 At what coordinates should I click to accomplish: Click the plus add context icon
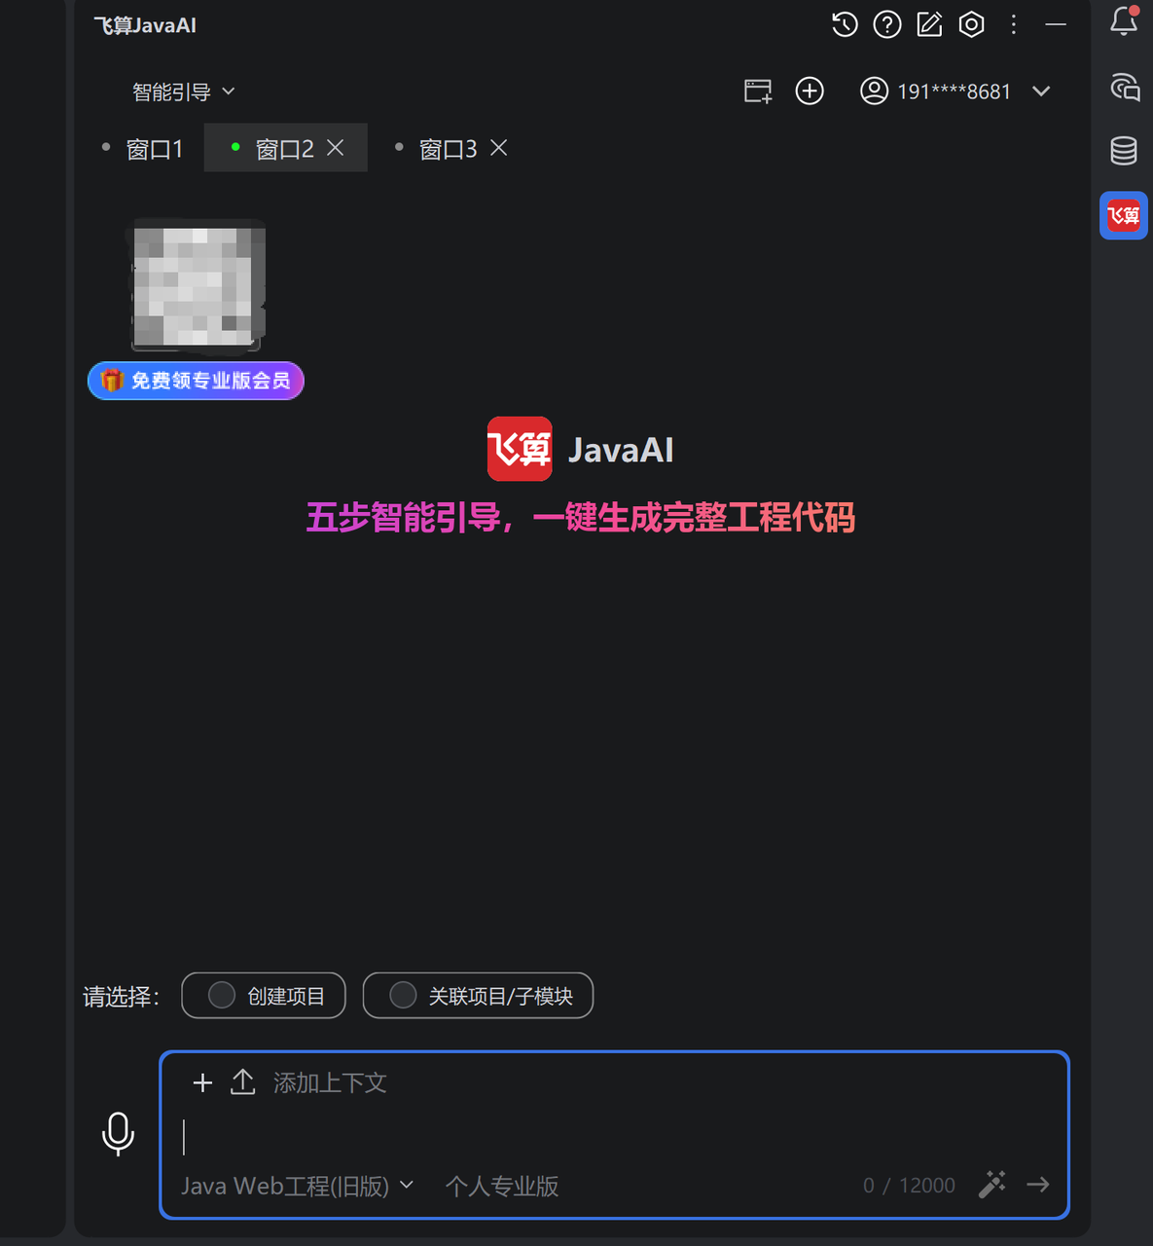coord(202,1082)
